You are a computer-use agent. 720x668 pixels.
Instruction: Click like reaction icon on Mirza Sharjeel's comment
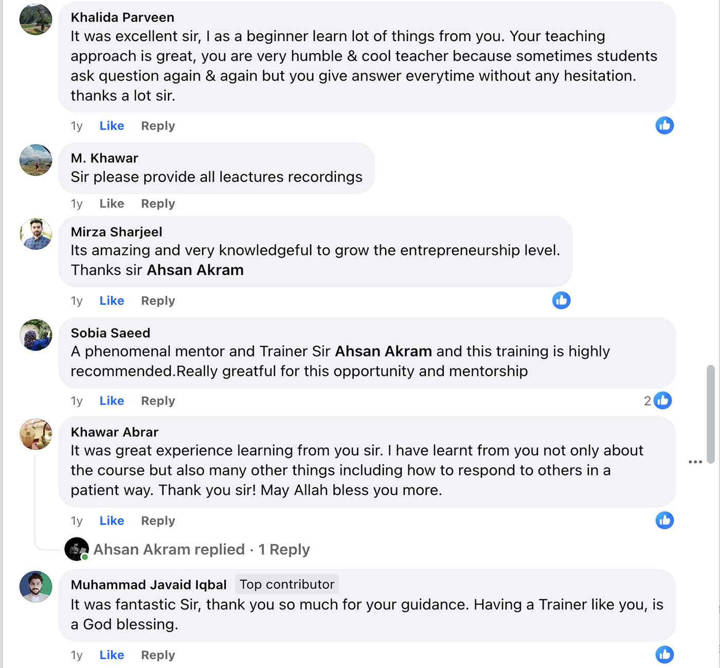561,300
